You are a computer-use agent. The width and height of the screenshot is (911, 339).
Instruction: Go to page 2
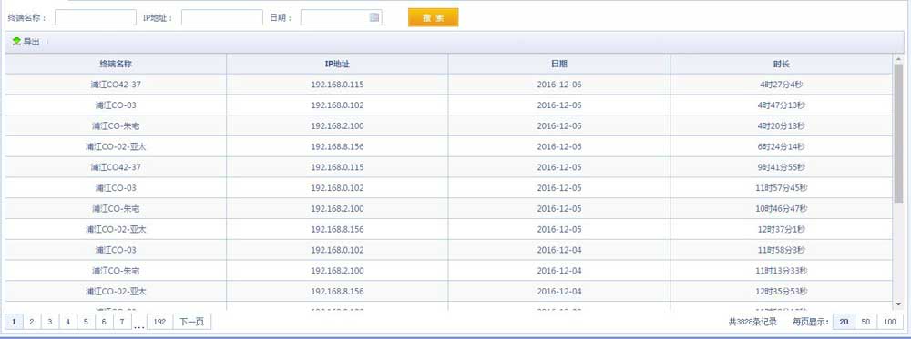pyautogui.click(x=32, y=322)
